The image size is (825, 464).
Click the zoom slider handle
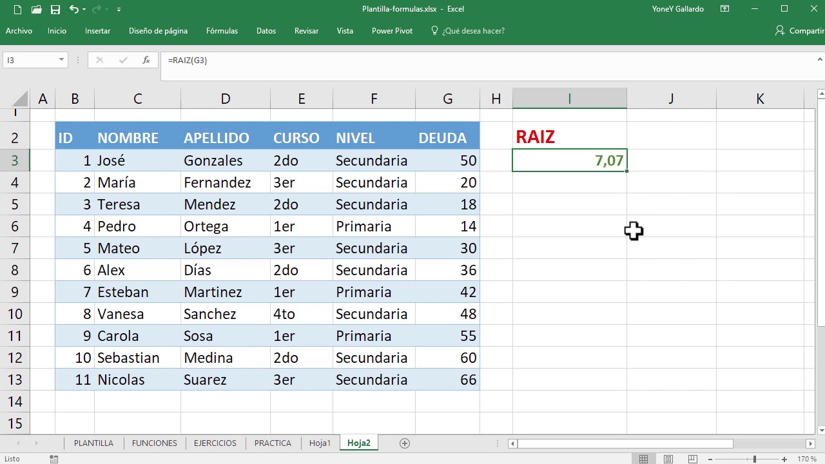tap(754, 459)
